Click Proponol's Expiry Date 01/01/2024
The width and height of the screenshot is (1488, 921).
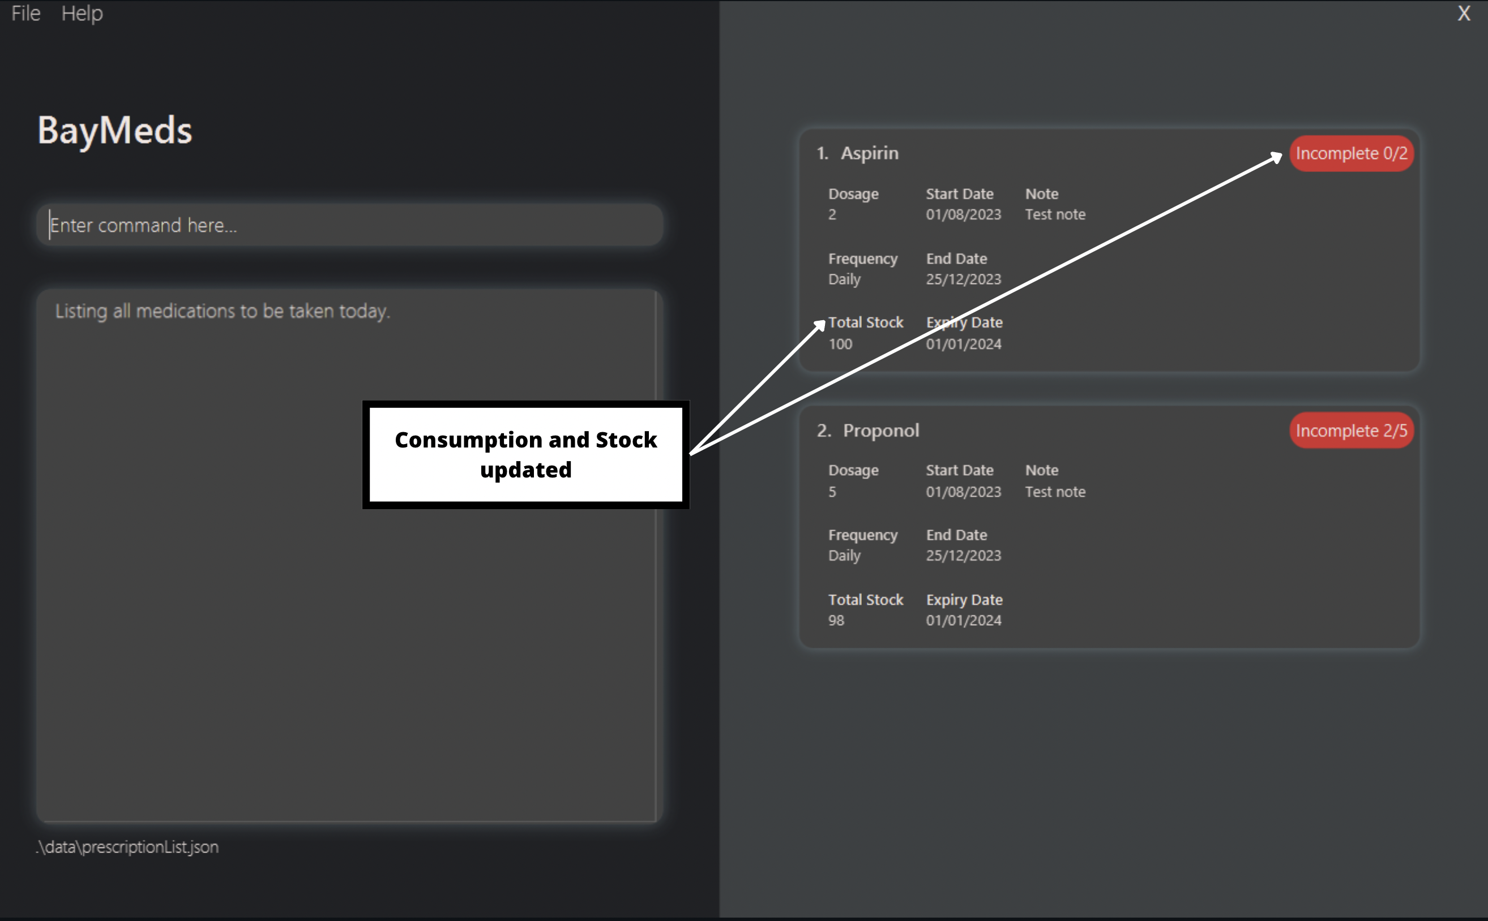(x=963, y=621)
